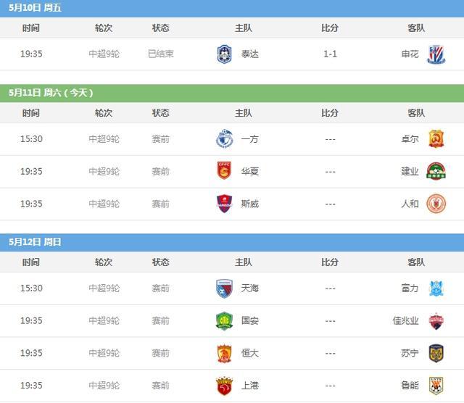The image size is (464, 403).
Task: Click the 斯威 team shield icon
Action: pos(224,204)
